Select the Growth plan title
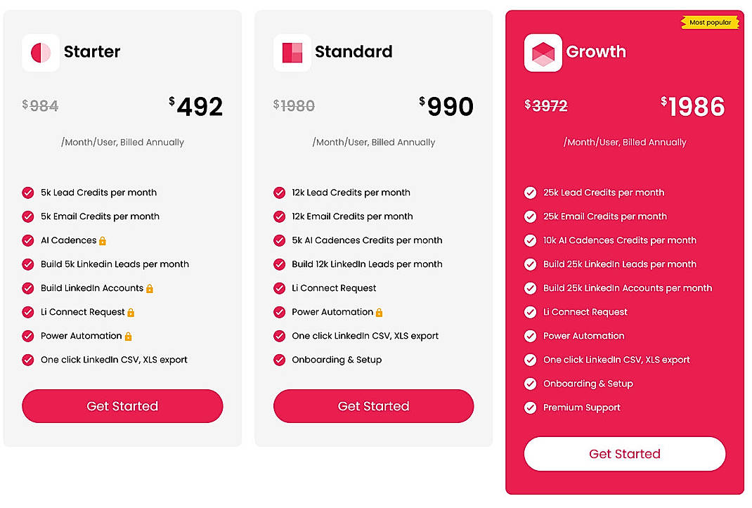752x508 pixels. tap(596, 51)
